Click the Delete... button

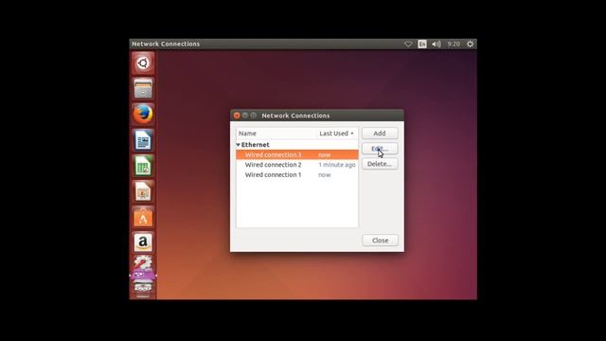point(380,164)
